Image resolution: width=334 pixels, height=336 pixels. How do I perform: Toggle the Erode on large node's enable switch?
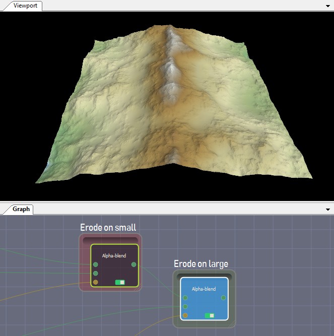click(x=210, y=315)
